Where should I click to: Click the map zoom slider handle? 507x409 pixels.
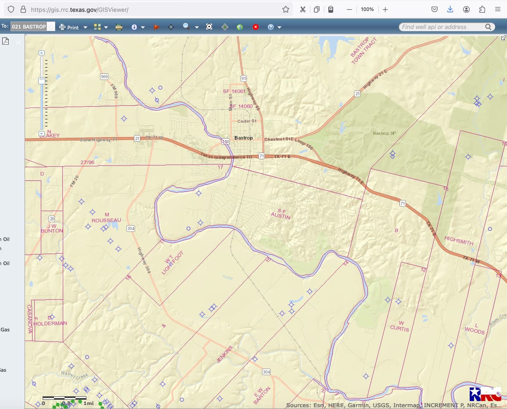point(42,81)
